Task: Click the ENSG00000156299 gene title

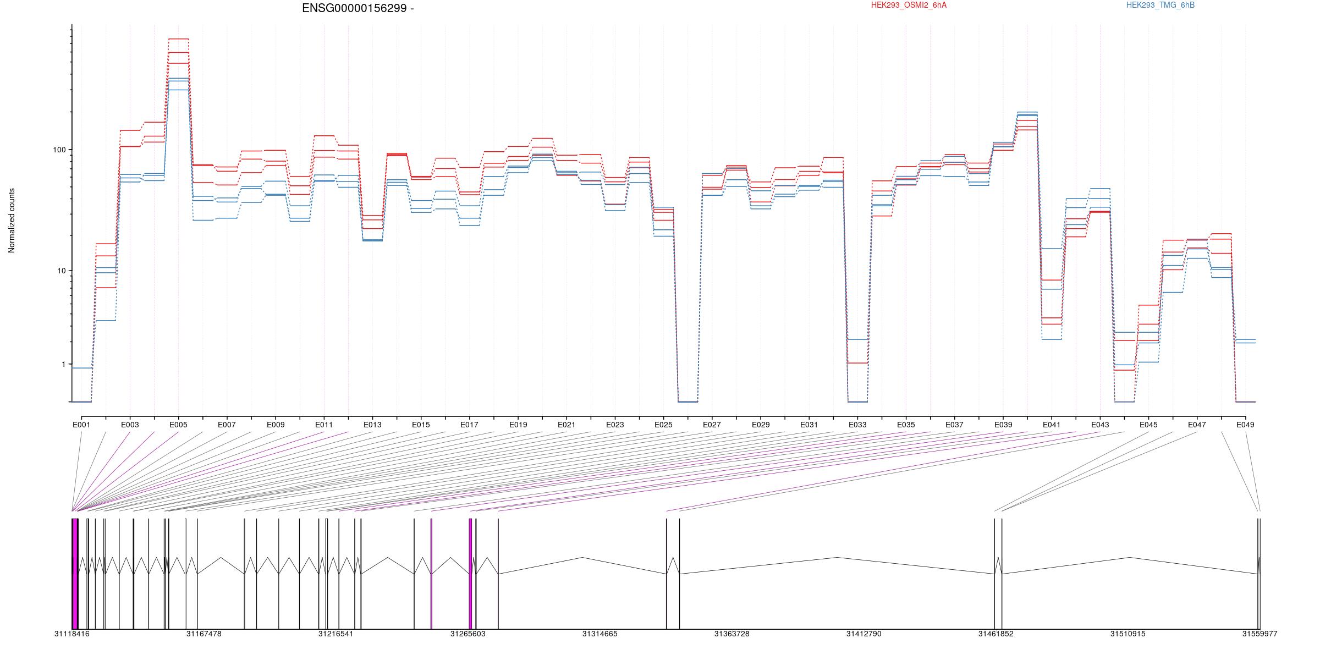Action: 358,8
